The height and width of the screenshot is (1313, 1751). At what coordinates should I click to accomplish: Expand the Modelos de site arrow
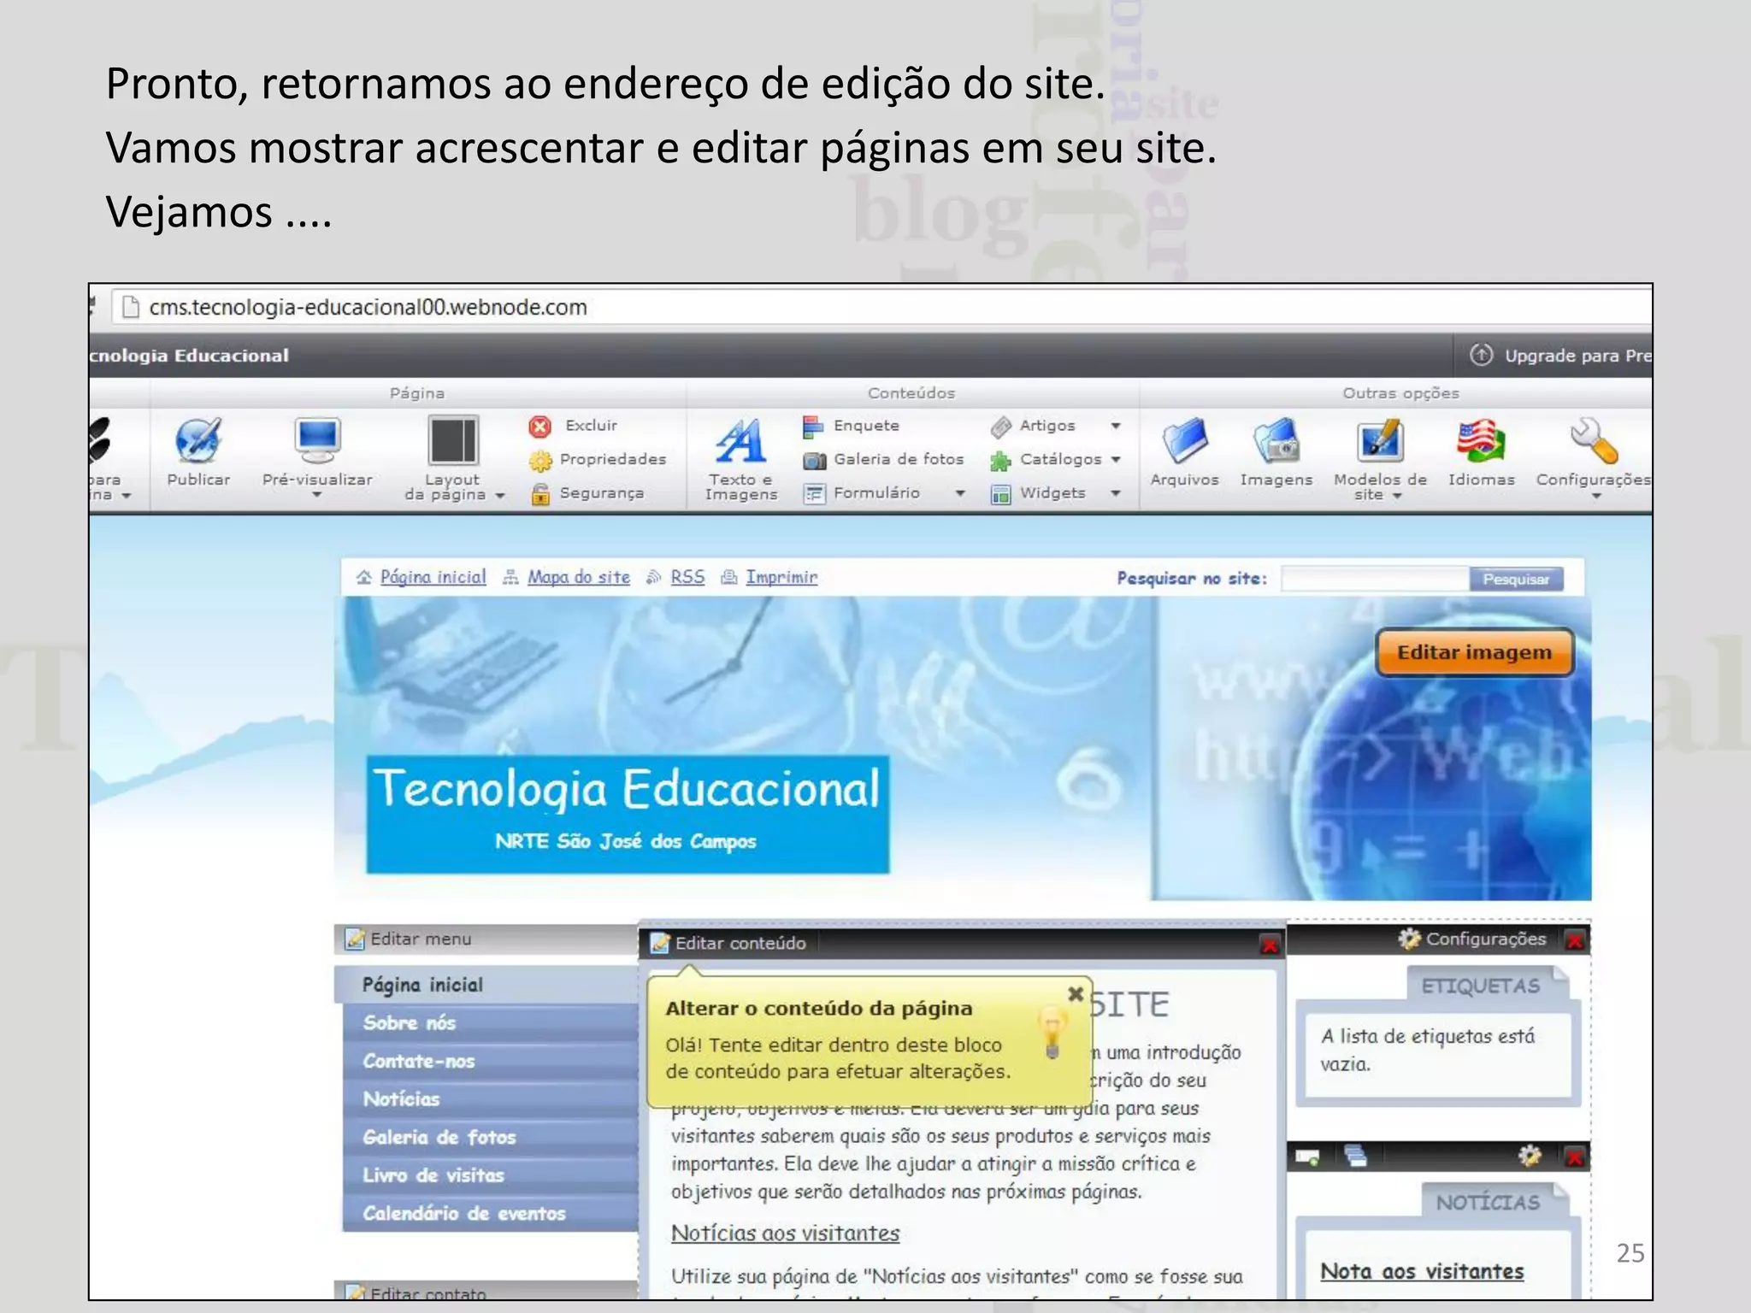pos(1397,496)
